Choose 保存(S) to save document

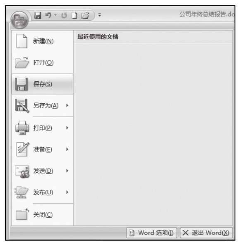(x=43, y=84)
